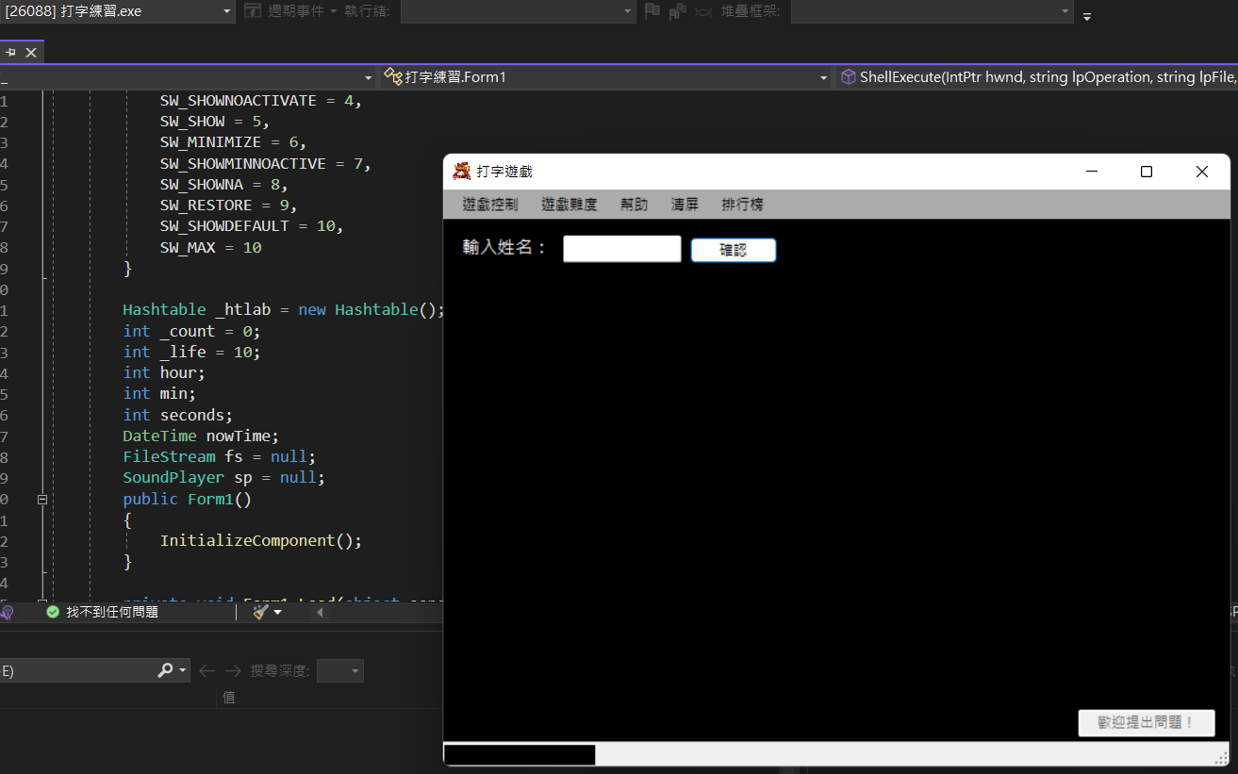Click the code cleanup broom icon
Viewport: 1238px width, 774px height.
click(262, 612)
